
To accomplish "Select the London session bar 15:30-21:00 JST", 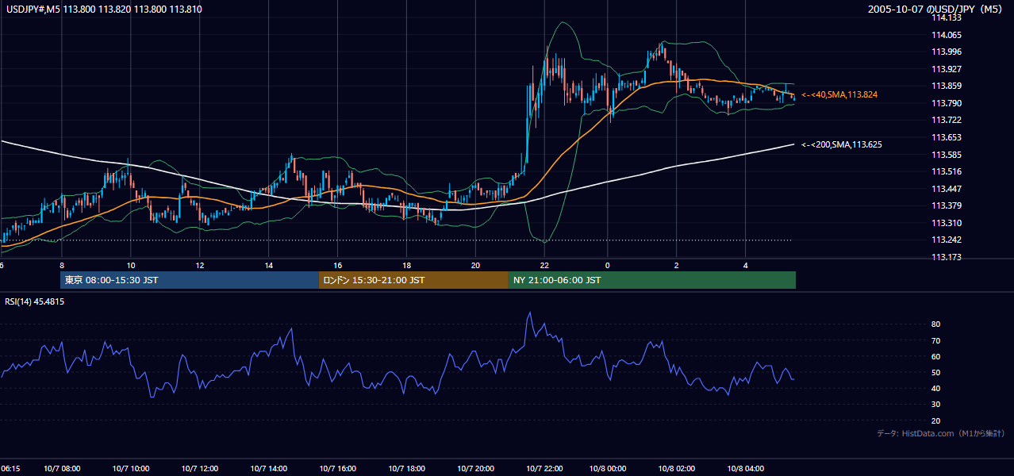I will [x=413, y=280].
